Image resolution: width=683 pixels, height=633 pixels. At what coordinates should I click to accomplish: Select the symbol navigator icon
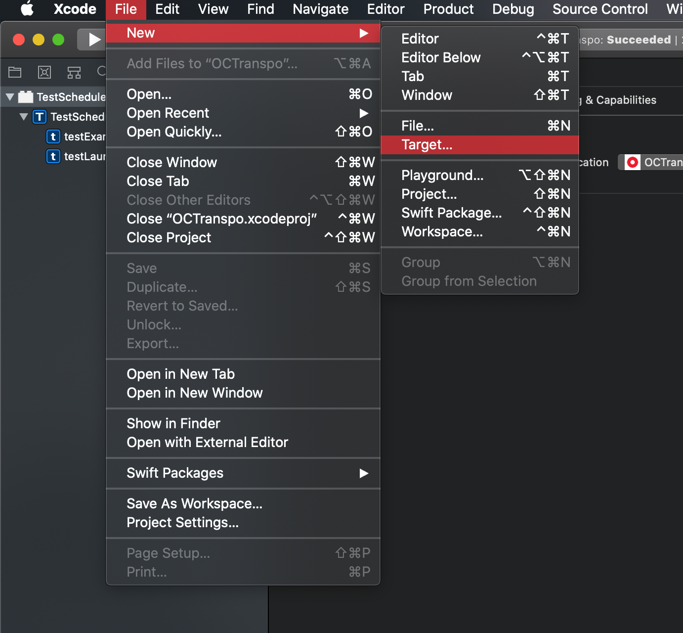44,72
